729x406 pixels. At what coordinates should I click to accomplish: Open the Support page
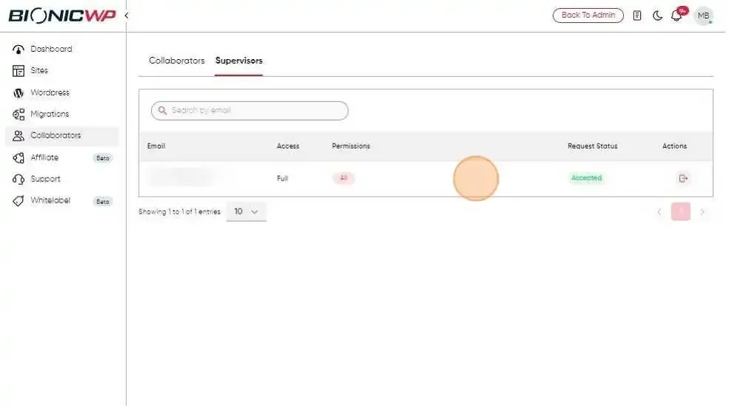(46, 179)
